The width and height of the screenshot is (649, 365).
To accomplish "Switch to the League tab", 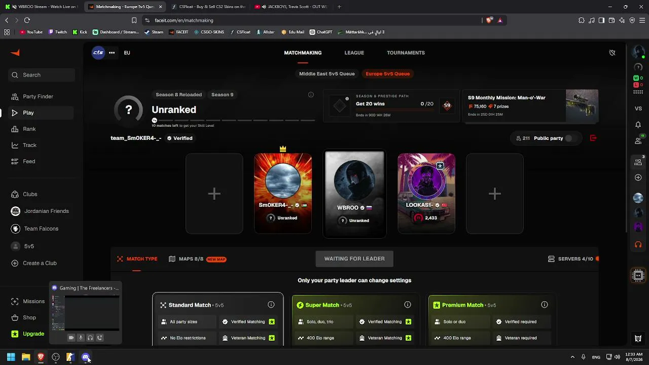I will 354,53.
